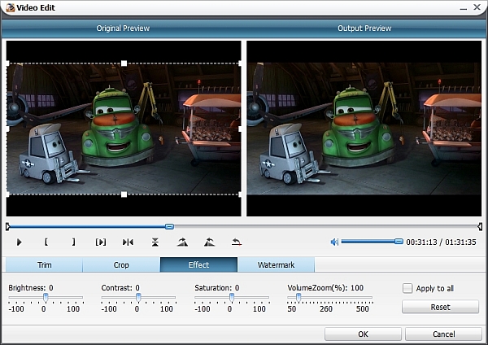The width and height of the screenshot is (488, 345).
Task: Switch to the Trim tab
Action: (44, 265)
